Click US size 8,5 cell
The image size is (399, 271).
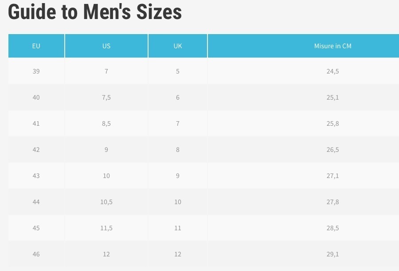coord(106,124)
